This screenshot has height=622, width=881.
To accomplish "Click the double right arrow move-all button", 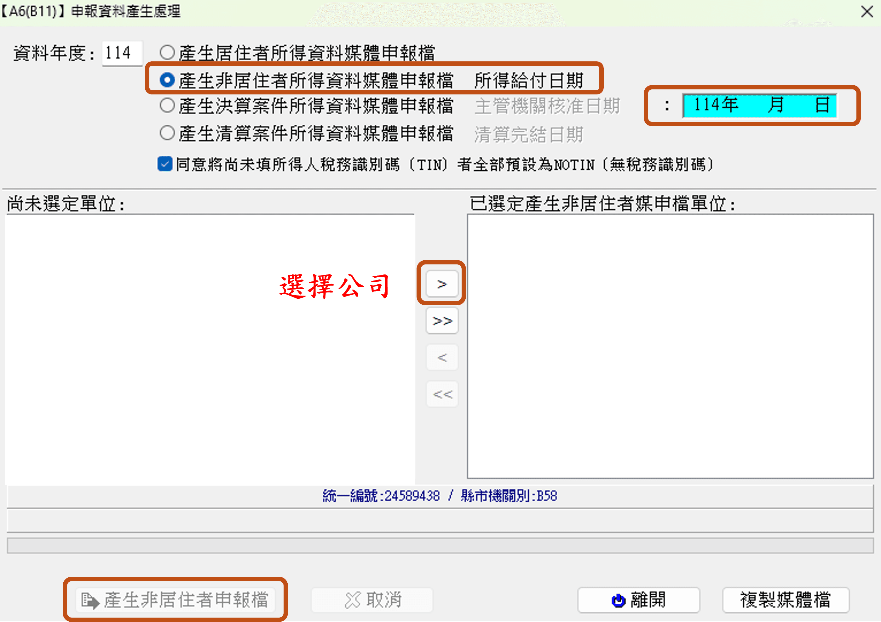I will tap(442, 320).
